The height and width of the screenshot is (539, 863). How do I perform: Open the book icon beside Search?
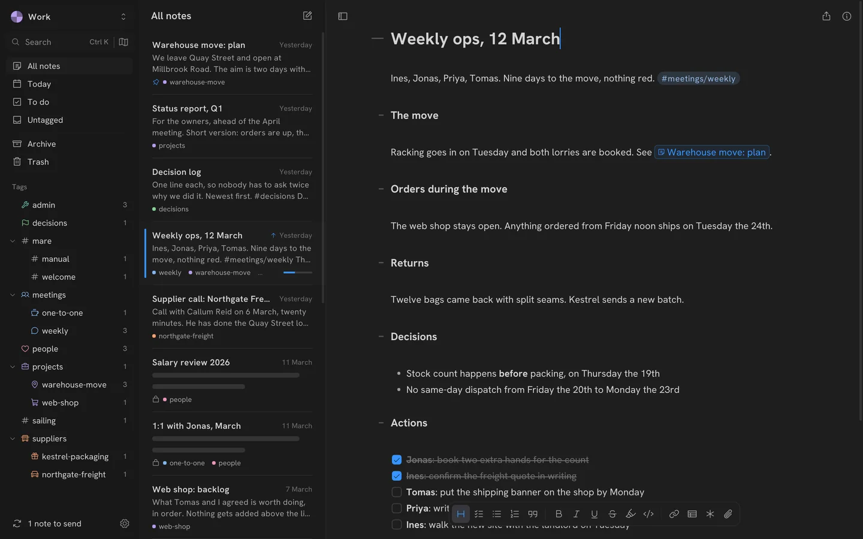pyautogui.click(x=123, y=42)
